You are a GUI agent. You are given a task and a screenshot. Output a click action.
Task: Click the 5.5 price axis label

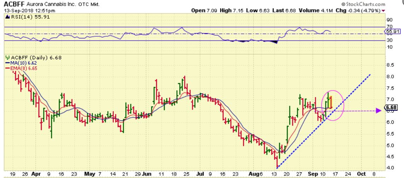coord(390,134)
